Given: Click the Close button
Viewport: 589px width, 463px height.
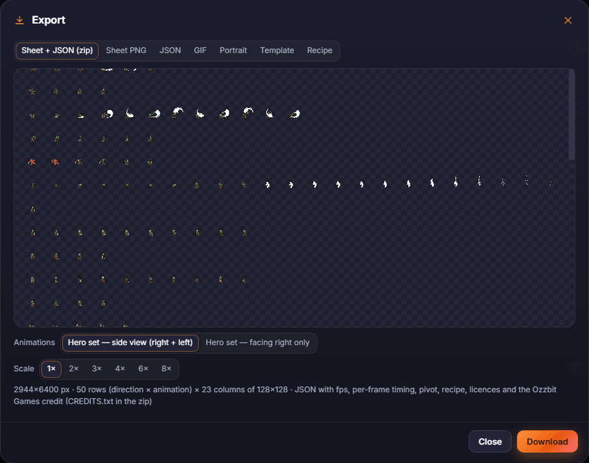Looking at the screenshot, I should coord(490,441).
